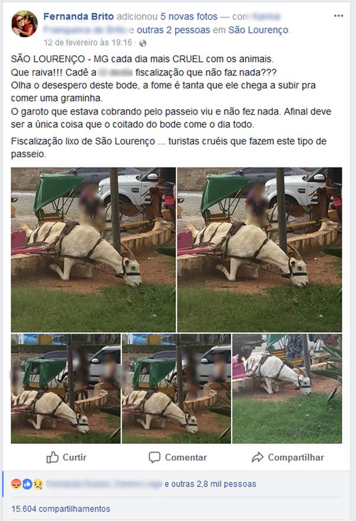Screen dimensions: 356x521
Task: Click the Compartilhar arrow icon
Action: tap(258, 457)
